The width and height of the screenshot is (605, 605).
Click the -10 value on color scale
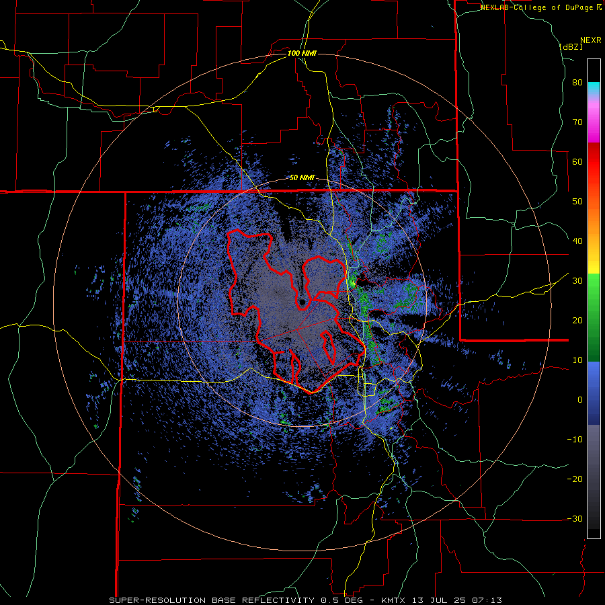[x=575, y=440]
